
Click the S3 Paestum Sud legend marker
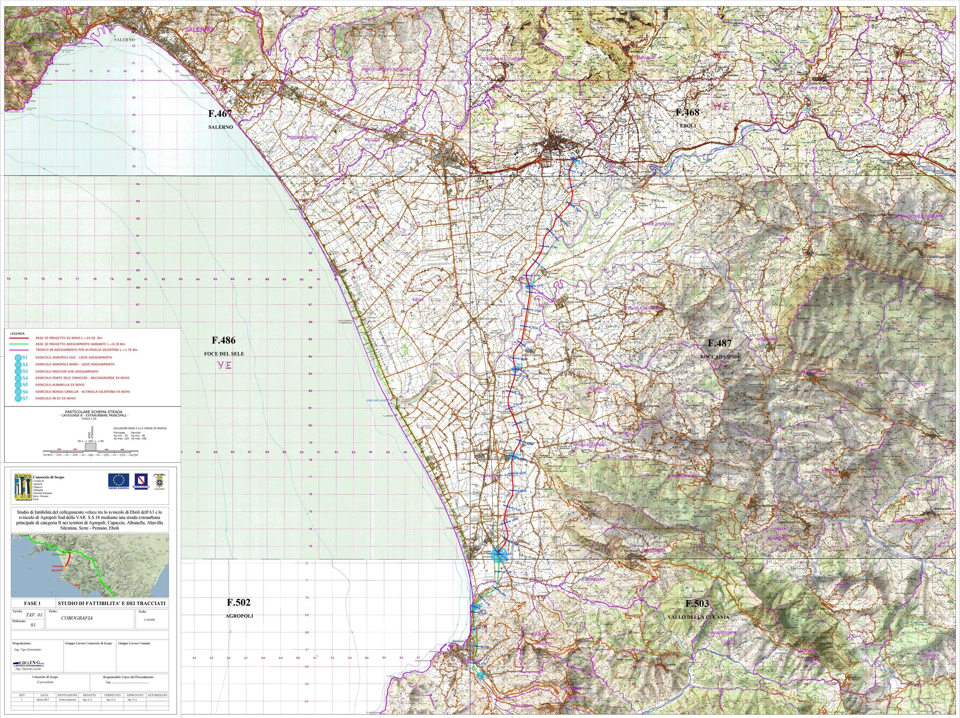[18, 371]
